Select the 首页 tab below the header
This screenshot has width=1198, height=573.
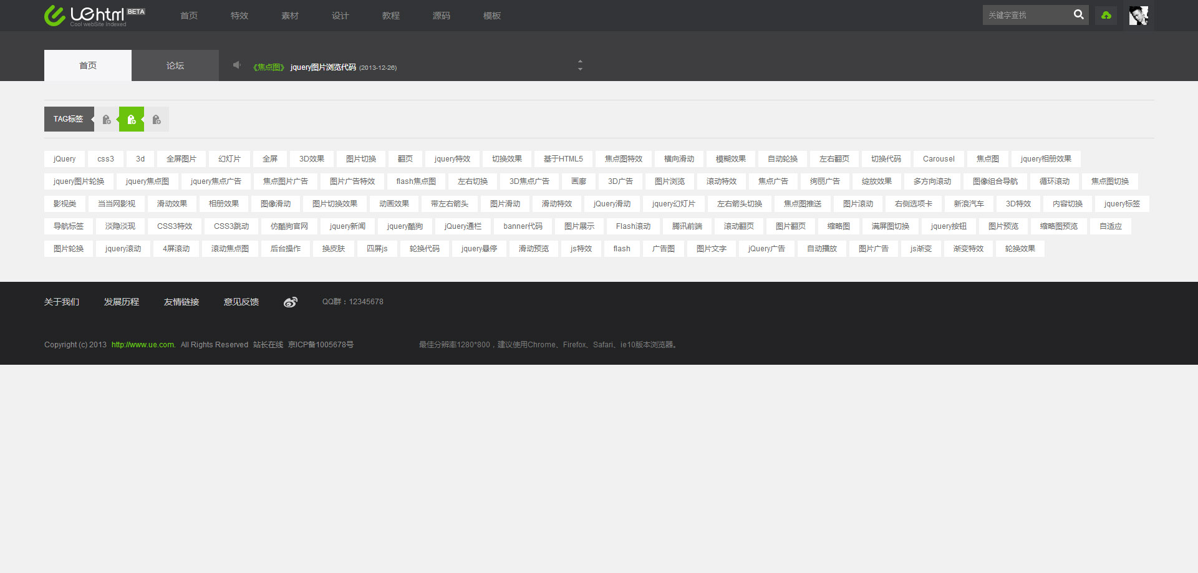point(88,65)
